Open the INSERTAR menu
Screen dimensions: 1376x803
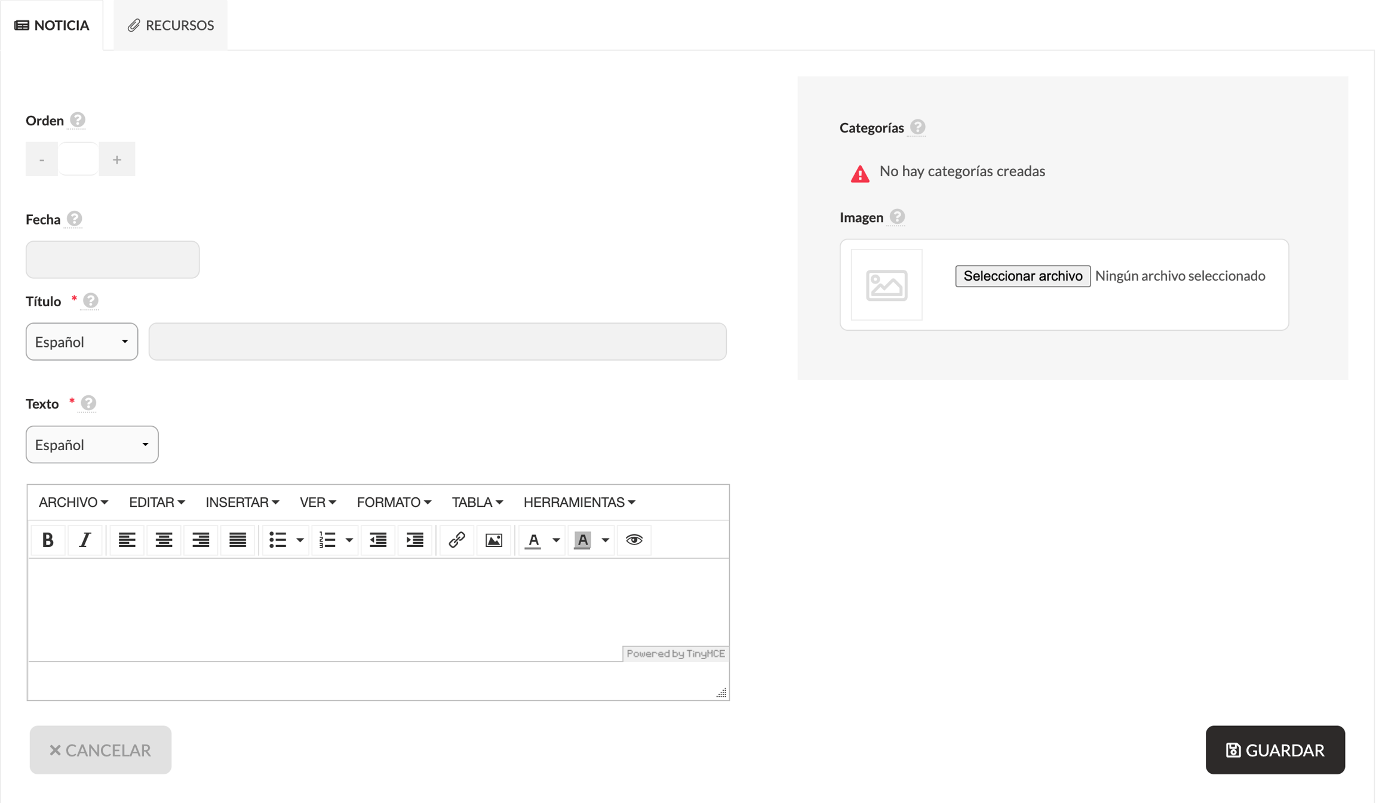click(242, 502)
